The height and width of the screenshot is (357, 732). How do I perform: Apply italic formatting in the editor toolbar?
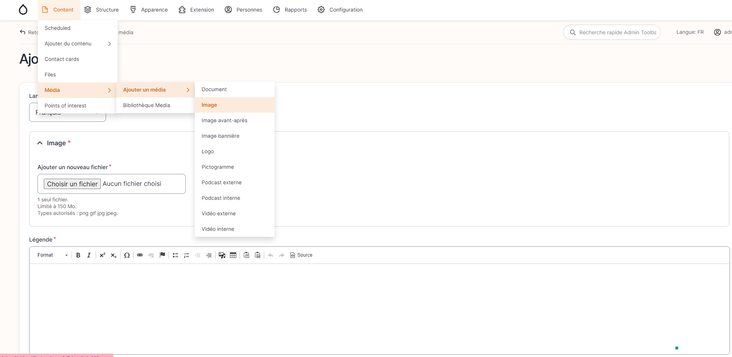89,255
